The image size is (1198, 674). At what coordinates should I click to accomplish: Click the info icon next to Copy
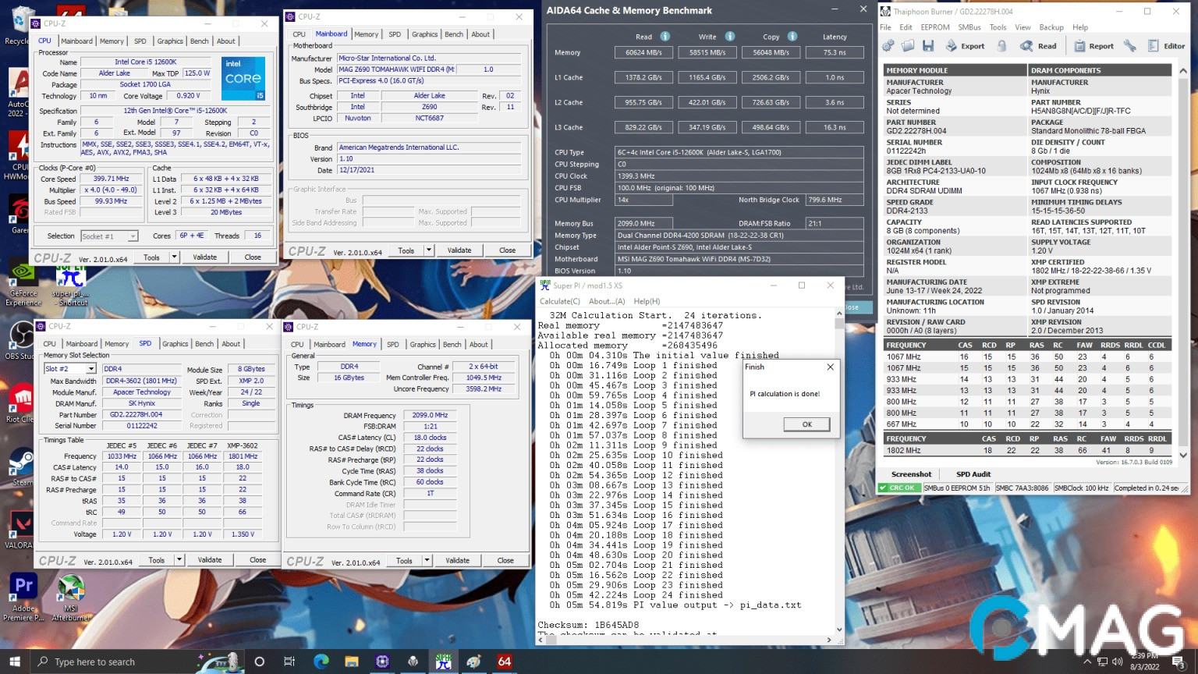tap(792, 37)
